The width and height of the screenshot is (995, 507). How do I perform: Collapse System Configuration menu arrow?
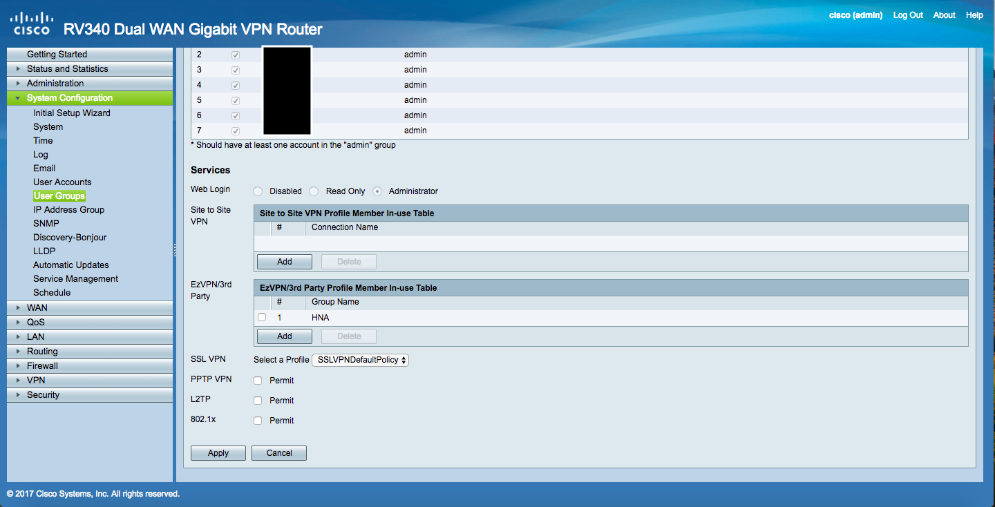pyautogui.click(x=18, y=98)
